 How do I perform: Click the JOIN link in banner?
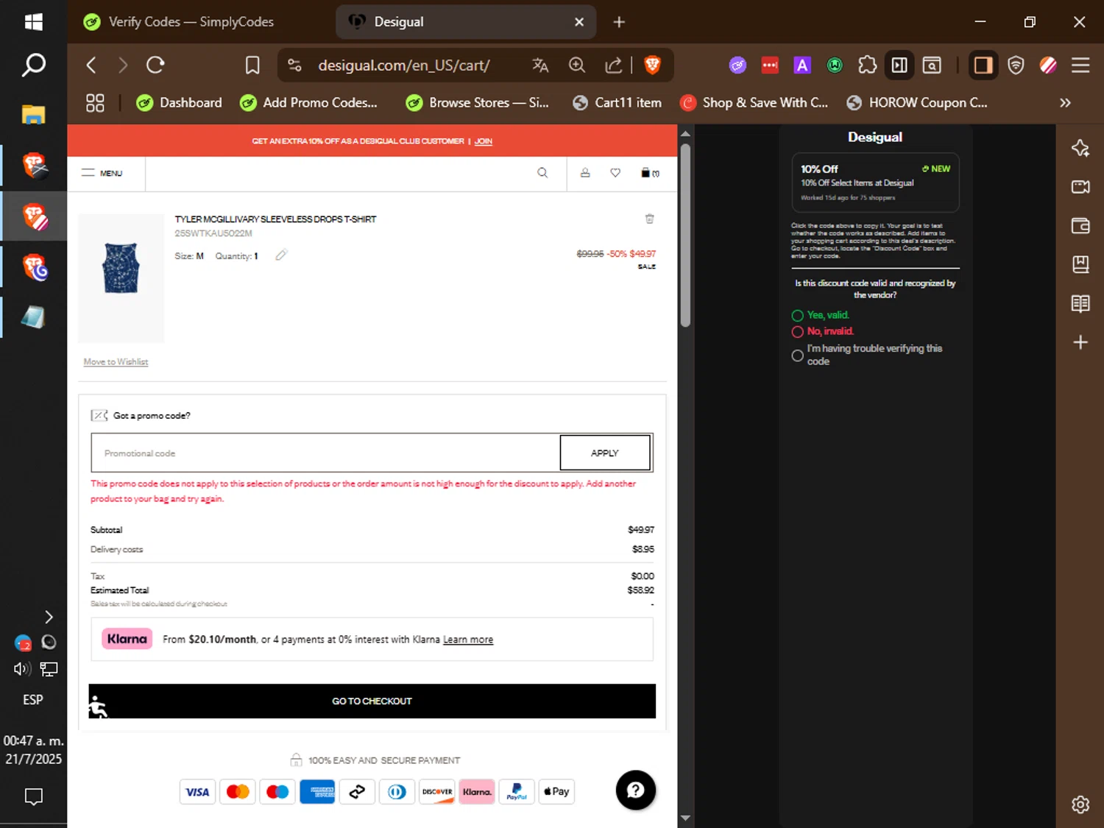tap(484, 141)
